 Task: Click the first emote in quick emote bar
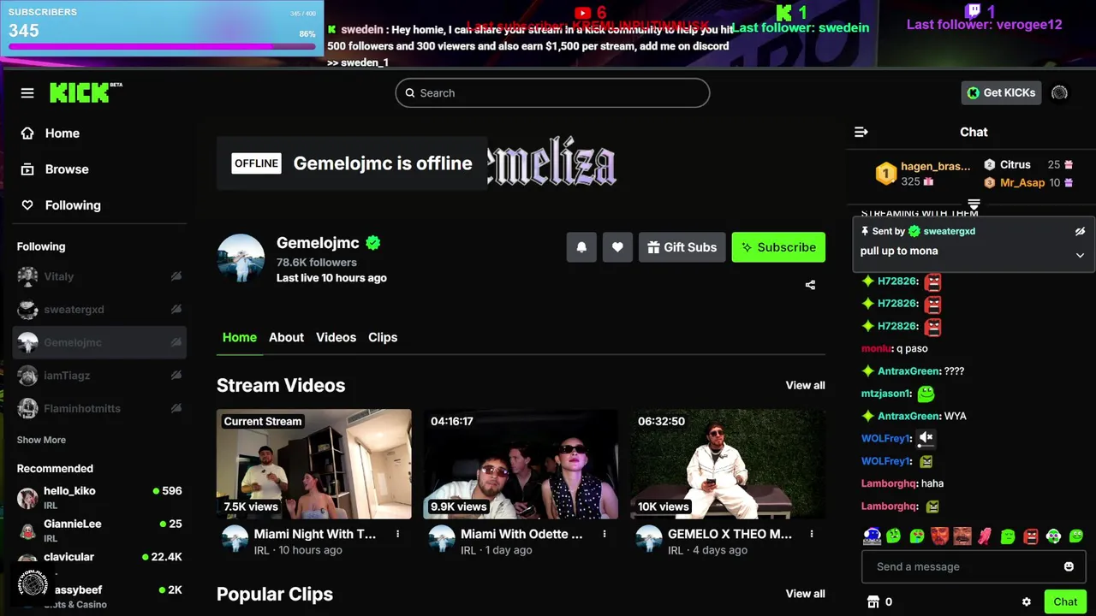(x=872, y=536)
